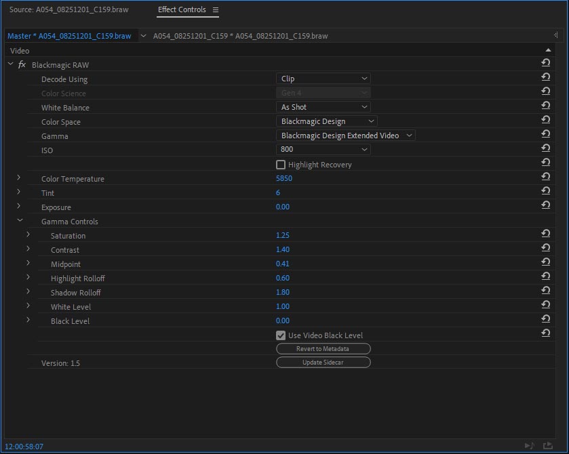Viewport: 569px width, 454px height.
Task: Reset the Color Space parameter
Action: coord(545,120)
